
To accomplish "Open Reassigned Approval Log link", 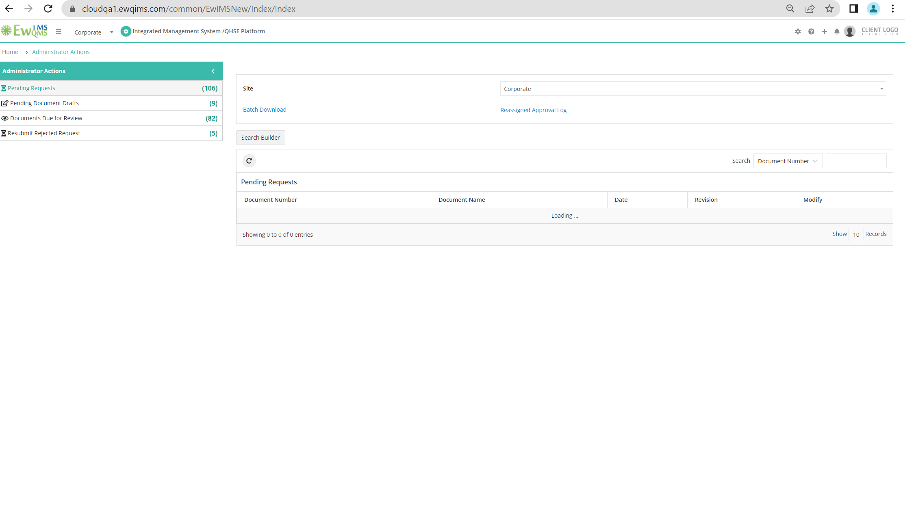I will click(533, 110).
